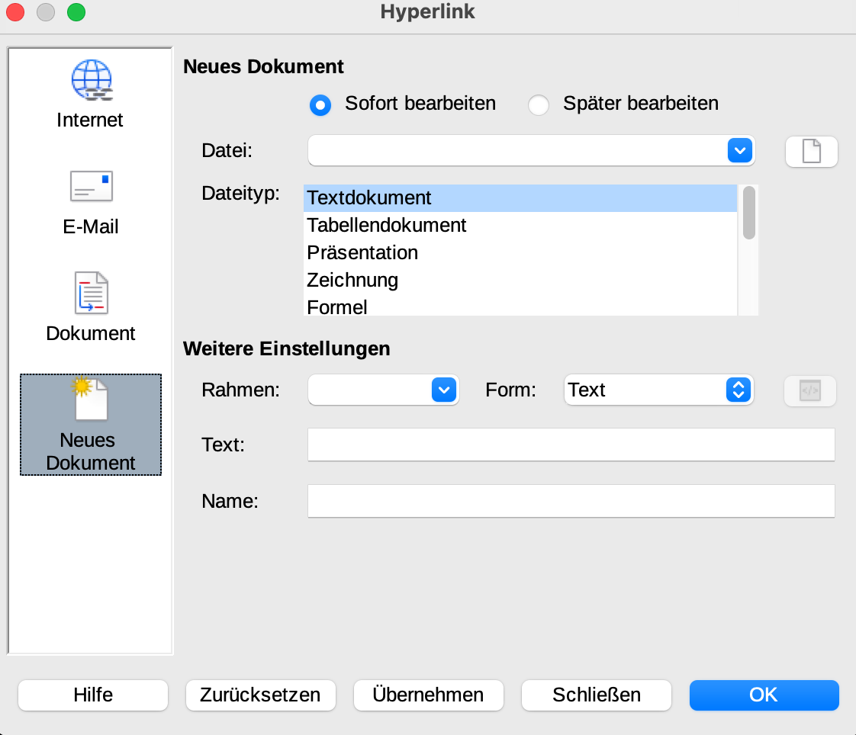Open the Form selector showing Text

click(658, 390)
